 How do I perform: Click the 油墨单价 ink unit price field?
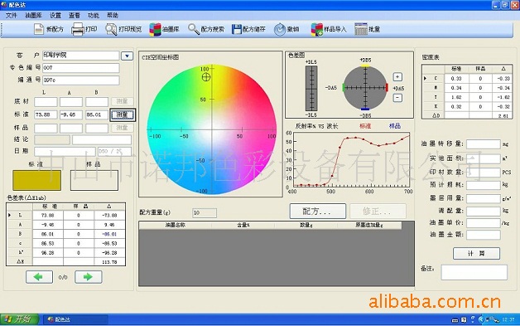pyautogui.click(x=484, y=222)
